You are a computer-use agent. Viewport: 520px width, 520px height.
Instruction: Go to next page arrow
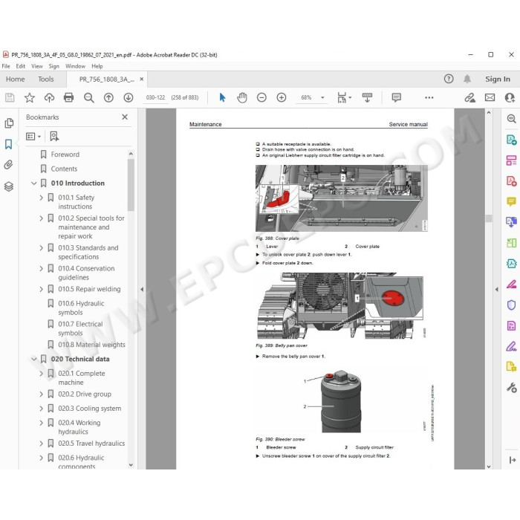129,97
